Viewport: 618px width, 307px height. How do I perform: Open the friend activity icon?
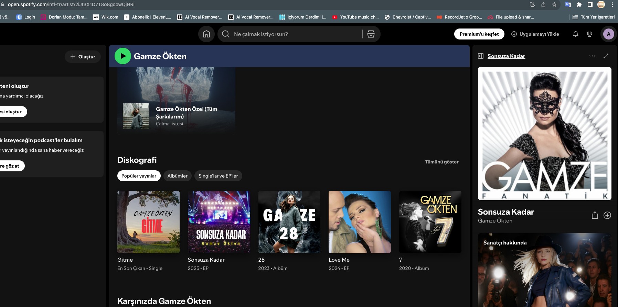pos(589,34)
